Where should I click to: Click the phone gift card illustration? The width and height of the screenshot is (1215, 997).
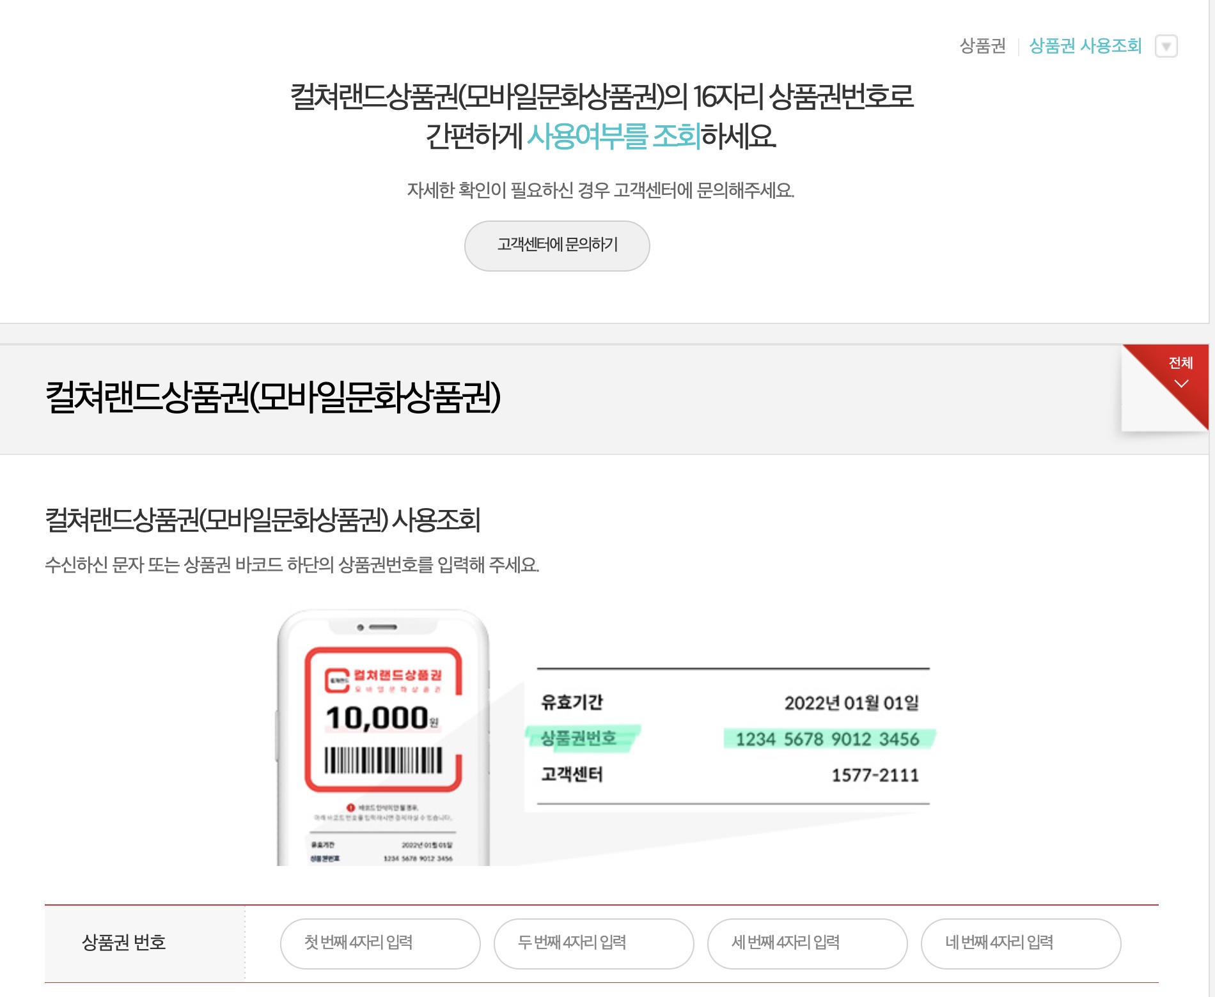point(384,738)
